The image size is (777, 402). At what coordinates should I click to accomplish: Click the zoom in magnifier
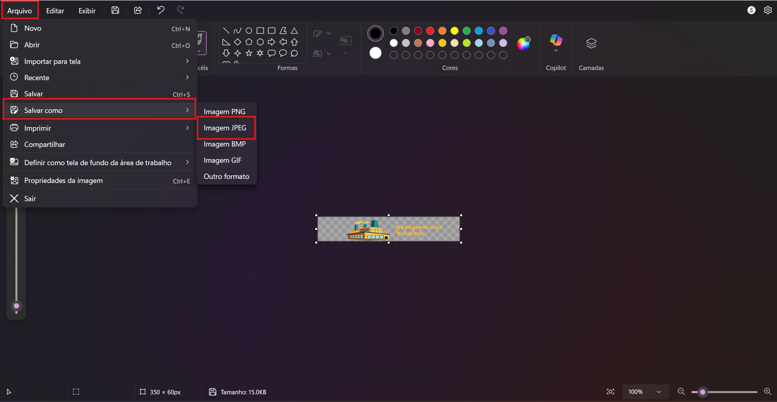[767, 391]
